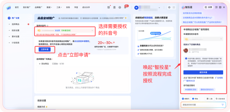This screenshot has width=230, height=112.
Task: Jump to 投放设置 in sidebar
Action: pyautogui.click(x=16, y=30)
